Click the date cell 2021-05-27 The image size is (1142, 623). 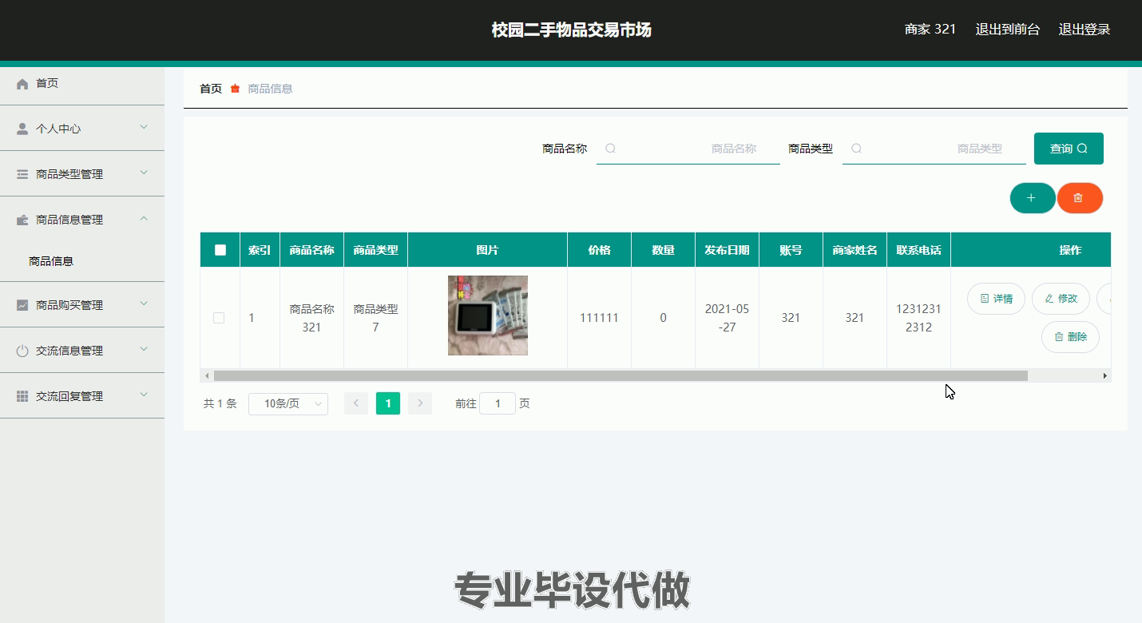(x=728, y=318)
